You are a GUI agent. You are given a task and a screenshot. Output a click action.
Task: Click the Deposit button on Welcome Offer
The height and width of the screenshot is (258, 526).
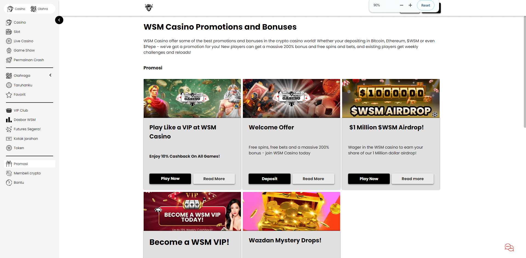coord(269,179)
